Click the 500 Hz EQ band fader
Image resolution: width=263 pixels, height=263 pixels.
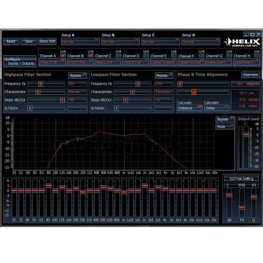point(104,187)
